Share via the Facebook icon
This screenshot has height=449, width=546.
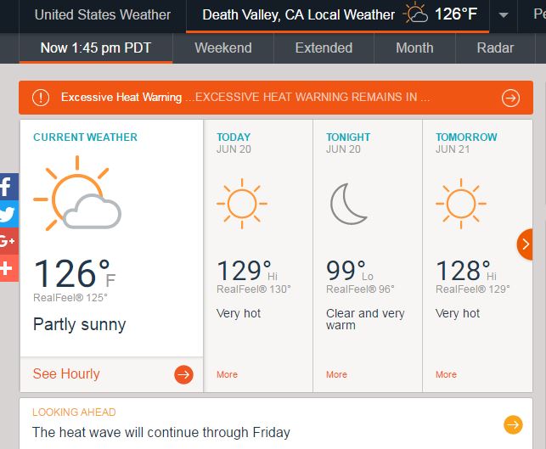[8, 187]
